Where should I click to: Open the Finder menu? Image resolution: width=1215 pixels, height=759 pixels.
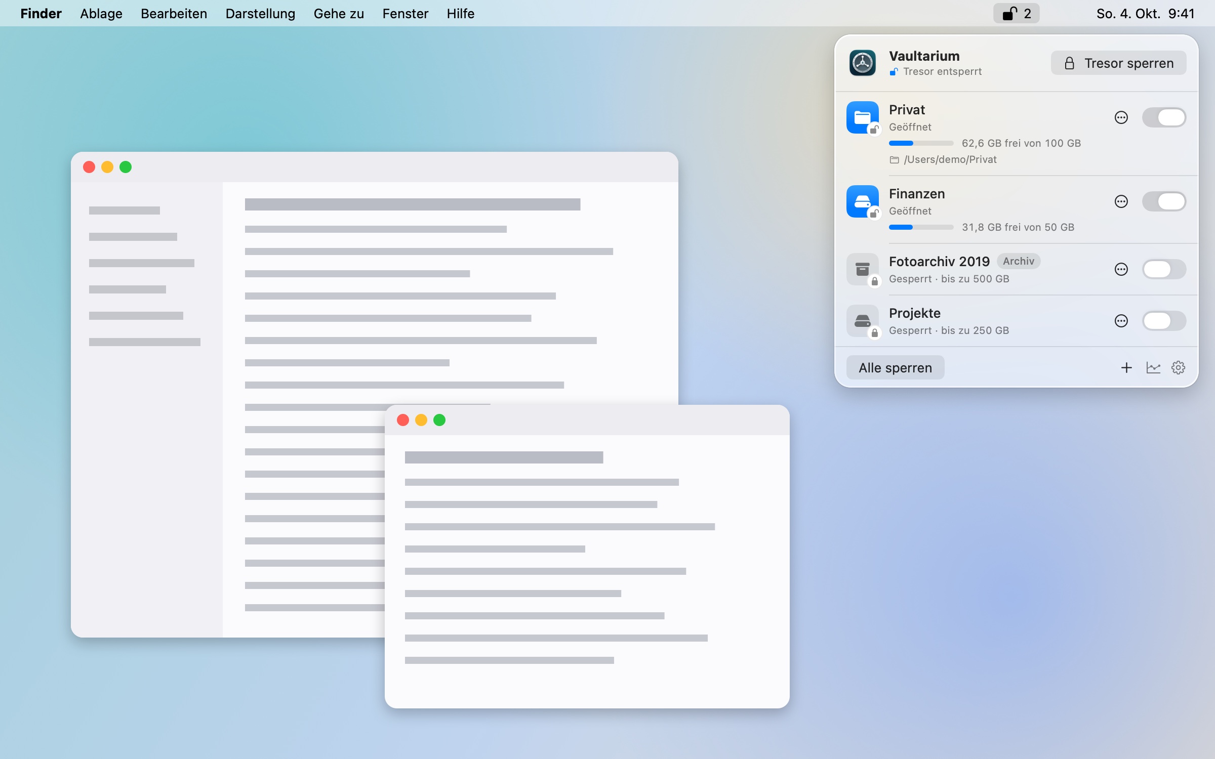point(41,14)
